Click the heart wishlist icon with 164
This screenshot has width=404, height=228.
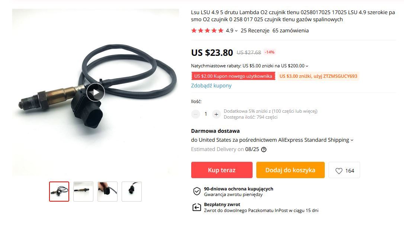tap(344, 170)
